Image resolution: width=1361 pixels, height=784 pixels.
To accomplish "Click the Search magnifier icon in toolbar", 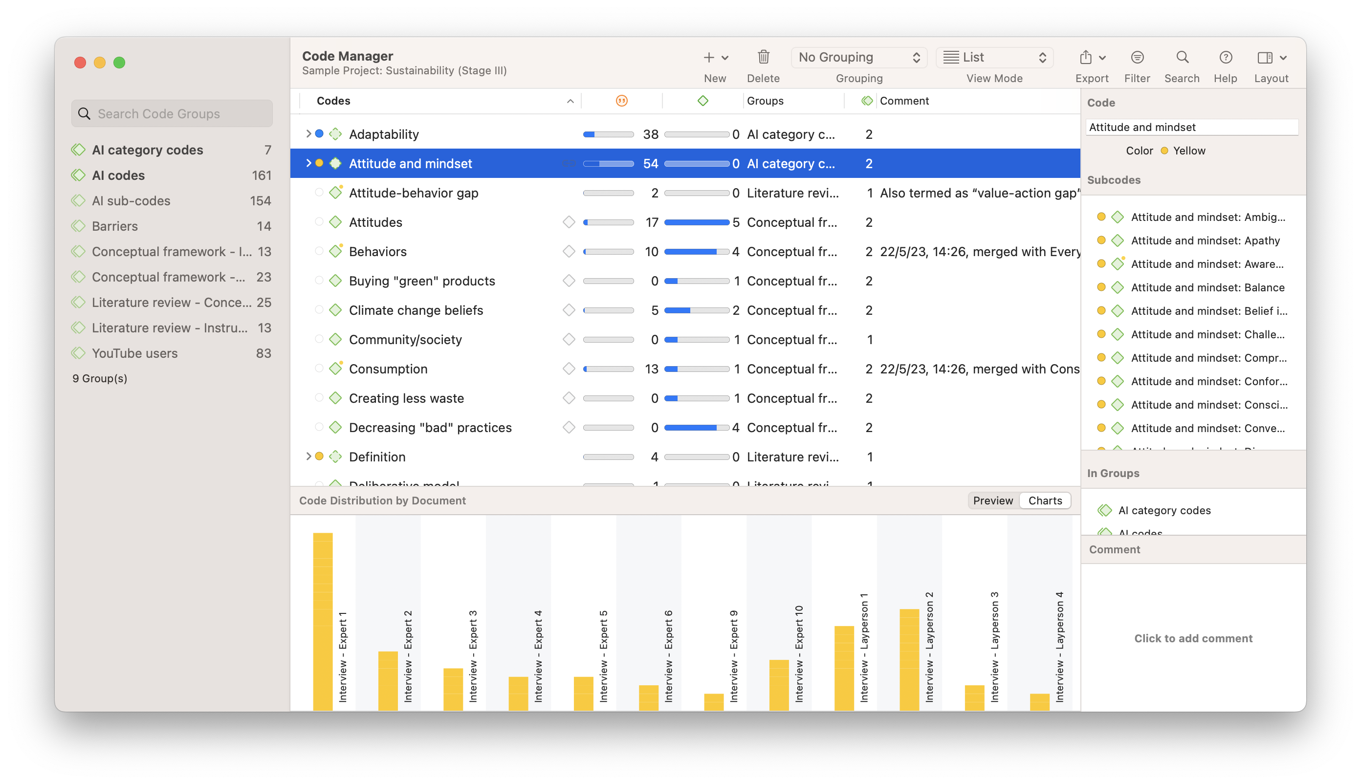I will point(1182,57).
